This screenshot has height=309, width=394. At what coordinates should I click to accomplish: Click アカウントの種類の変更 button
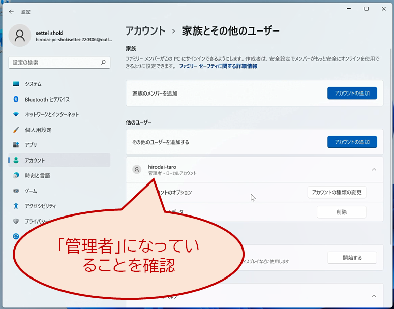tap(337, 192)
